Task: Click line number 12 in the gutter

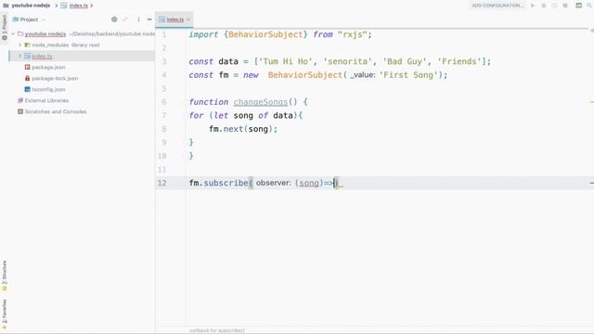Action: coord(162,183)
